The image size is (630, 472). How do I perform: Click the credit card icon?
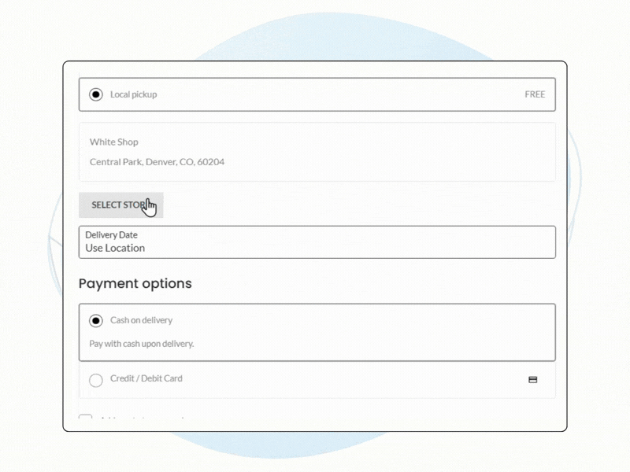532,379
